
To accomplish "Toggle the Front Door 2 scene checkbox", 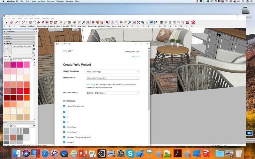I will point(64,132).
